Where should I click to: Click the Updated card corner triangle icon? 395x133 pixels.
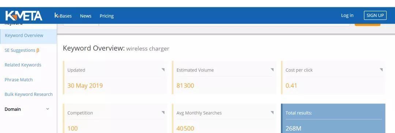tap(163, 70)
